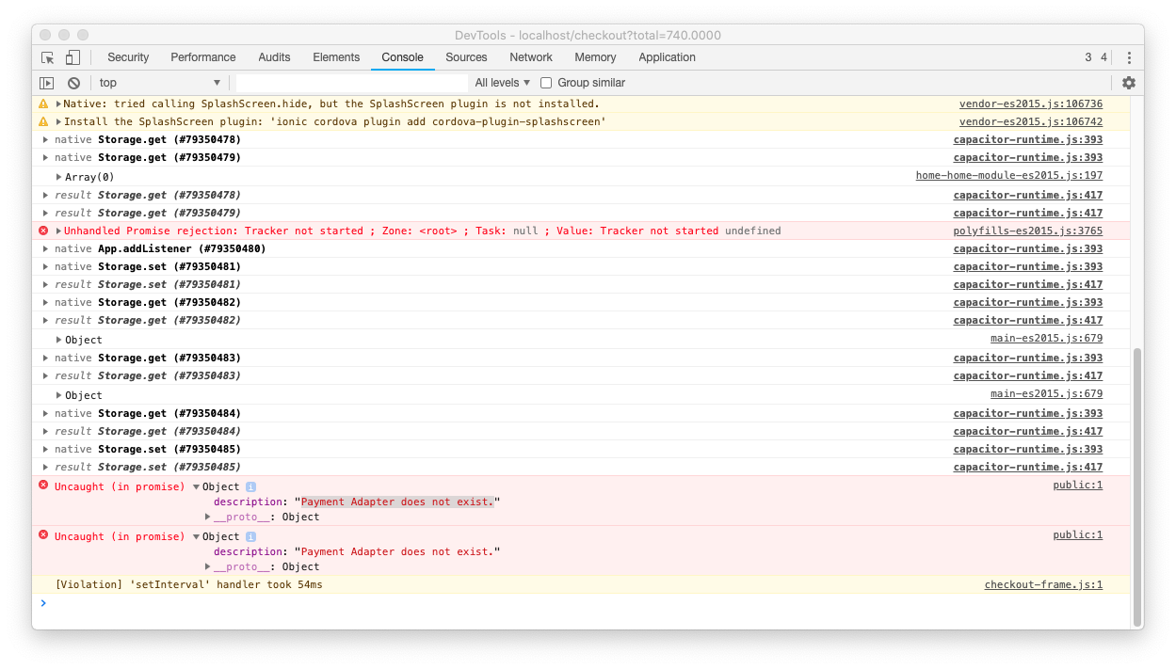Switch to the Performance tab
The width and height of the screenshot is (1176, 669).
coord(203,57)
